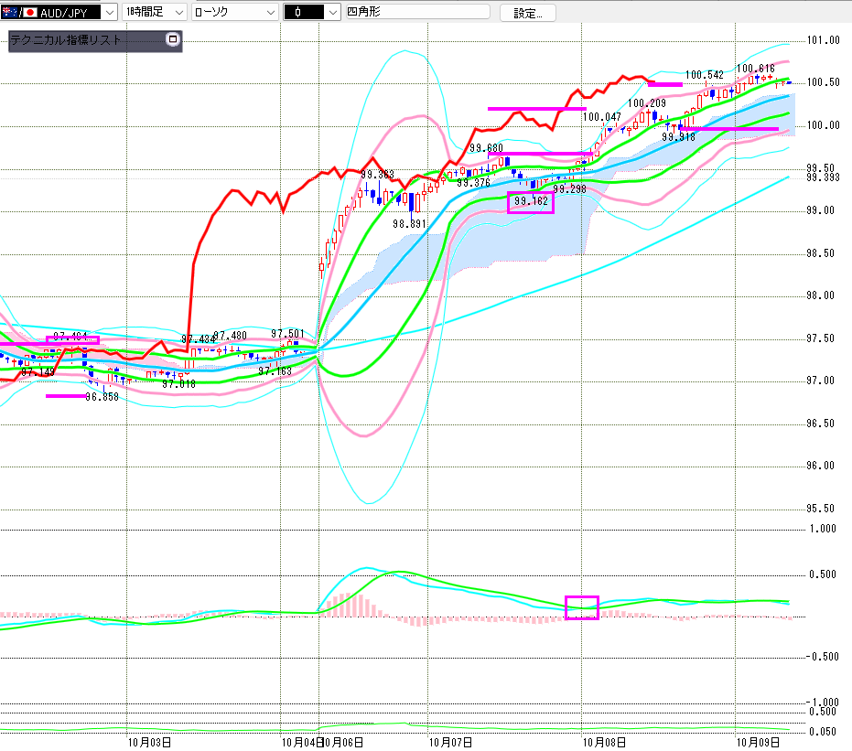The image size is (852, 751).
Task: Expand the テクニカル指標リスト panel with its square icon
Action: (172, 40)
